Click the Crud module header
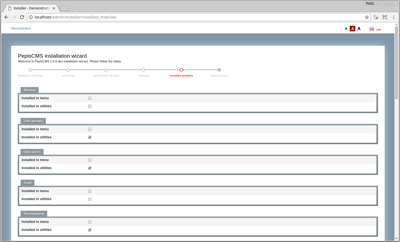Viewport: 400px width, 242px height. [x=27, y=183]
